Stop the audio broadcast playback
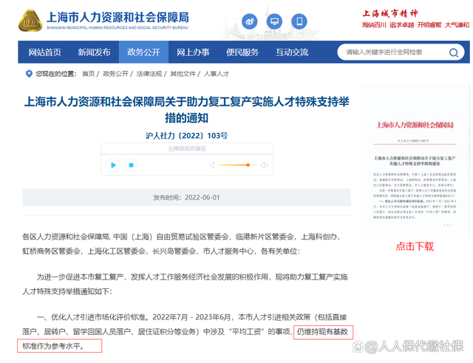The image size is (473, 363). click(x=132, y=165)
